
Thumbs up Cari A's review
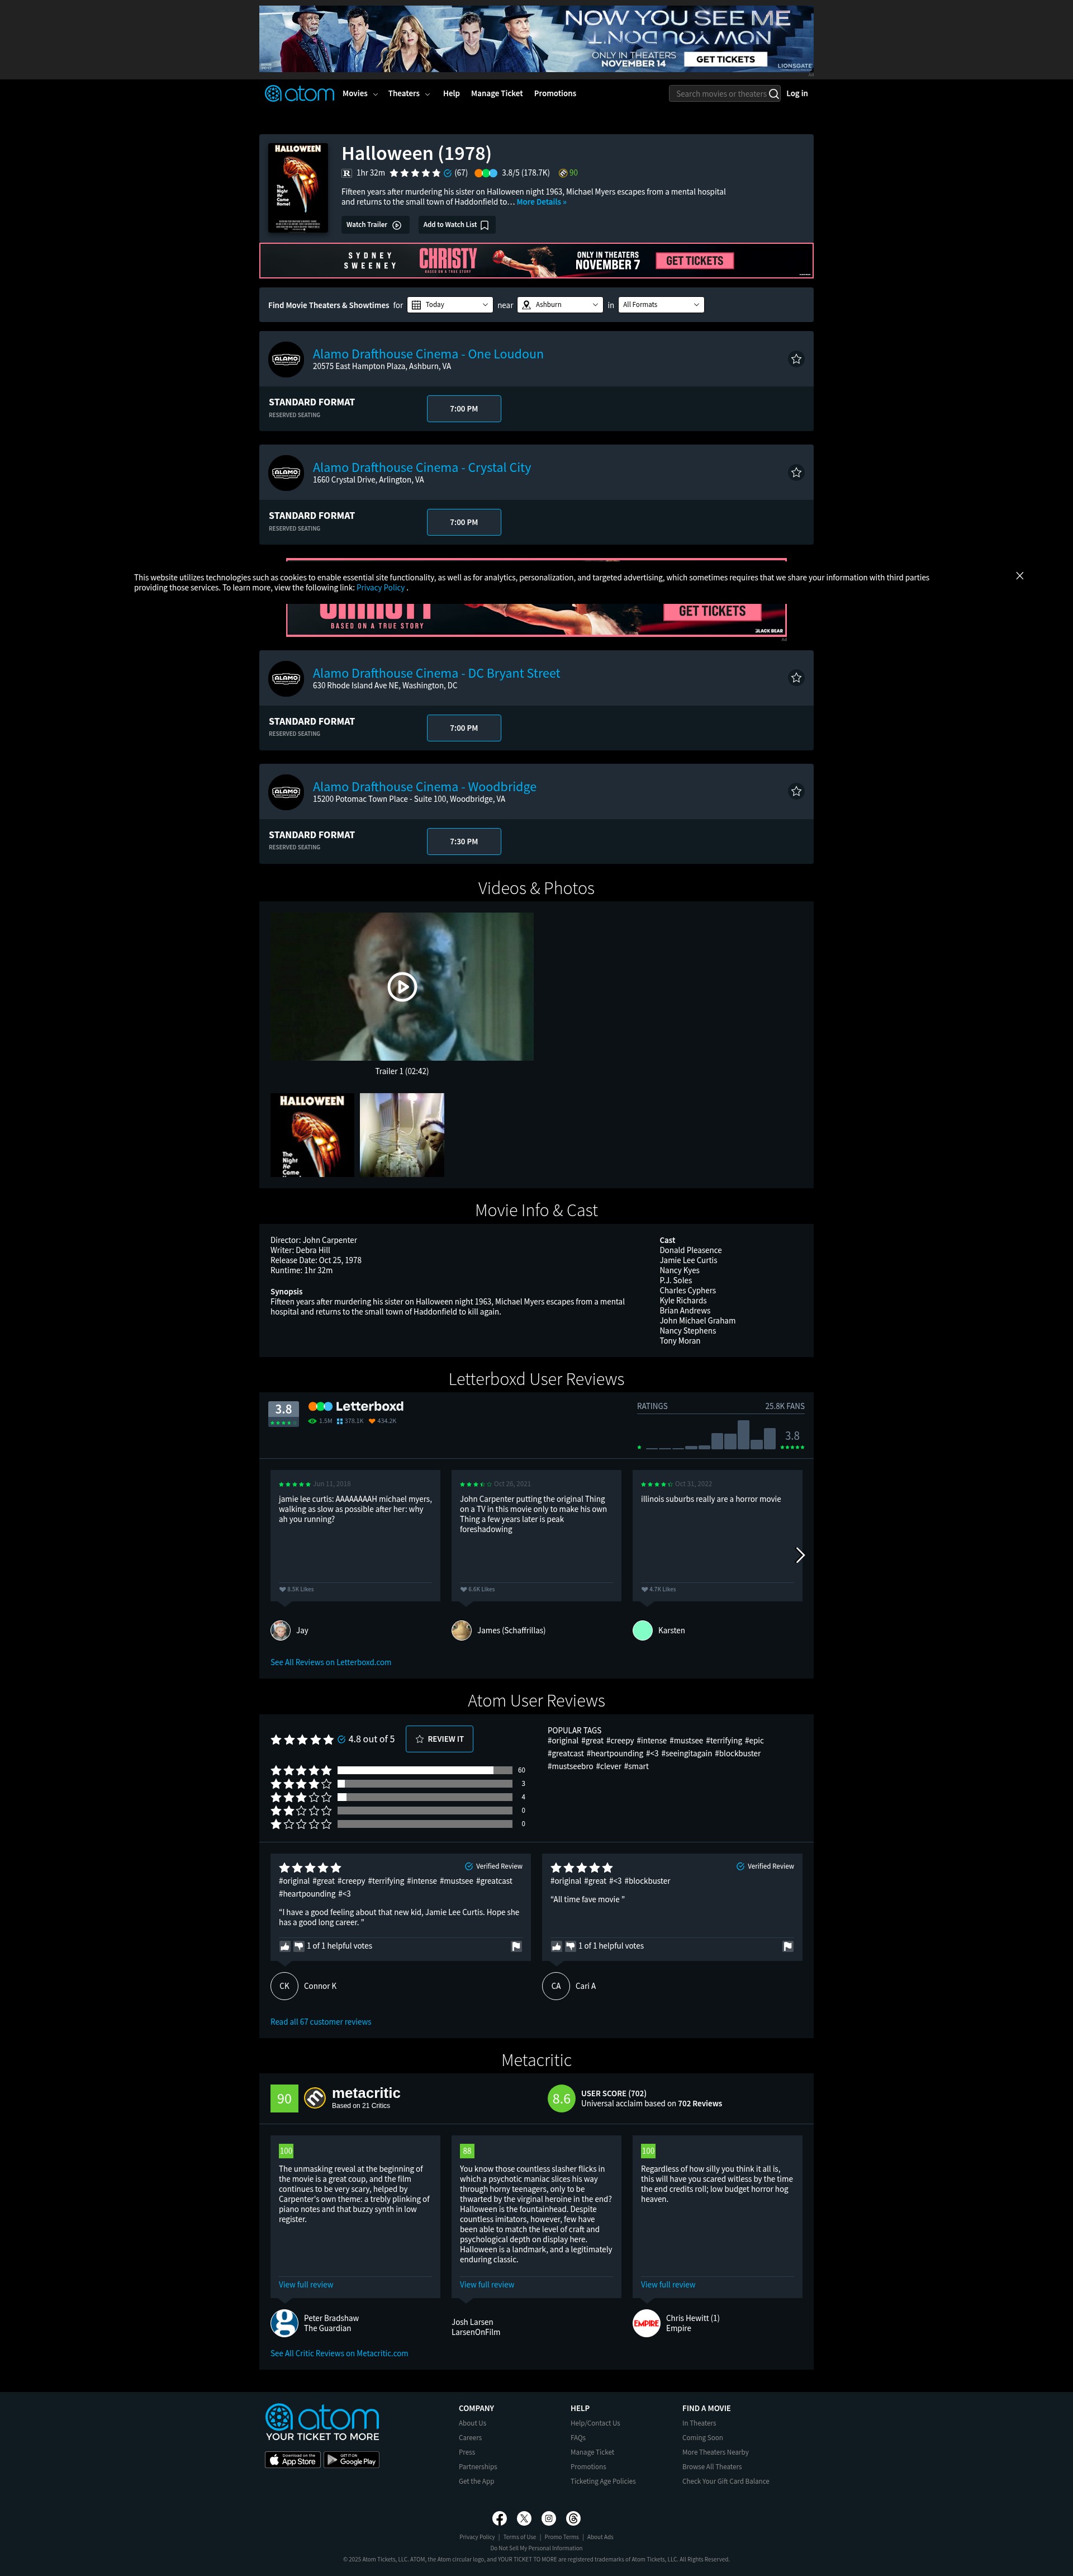[557, 1946]
